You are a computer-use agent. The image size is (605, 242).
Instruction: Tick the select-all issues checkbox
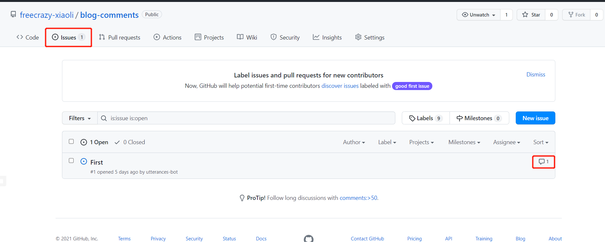[71, 142]
